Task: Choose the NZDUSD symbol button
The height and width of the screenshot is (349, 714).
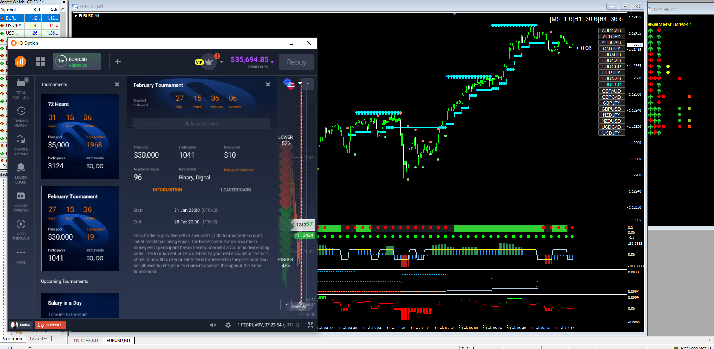Action: point(611,121)
